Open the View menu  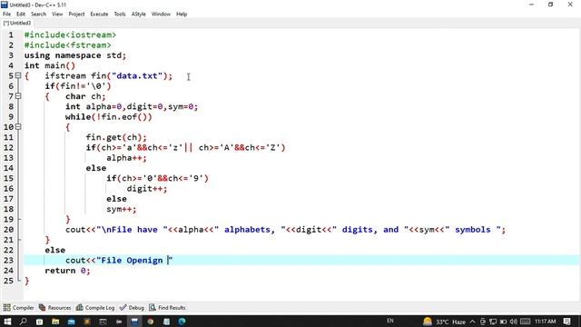[x=57, y=15]
